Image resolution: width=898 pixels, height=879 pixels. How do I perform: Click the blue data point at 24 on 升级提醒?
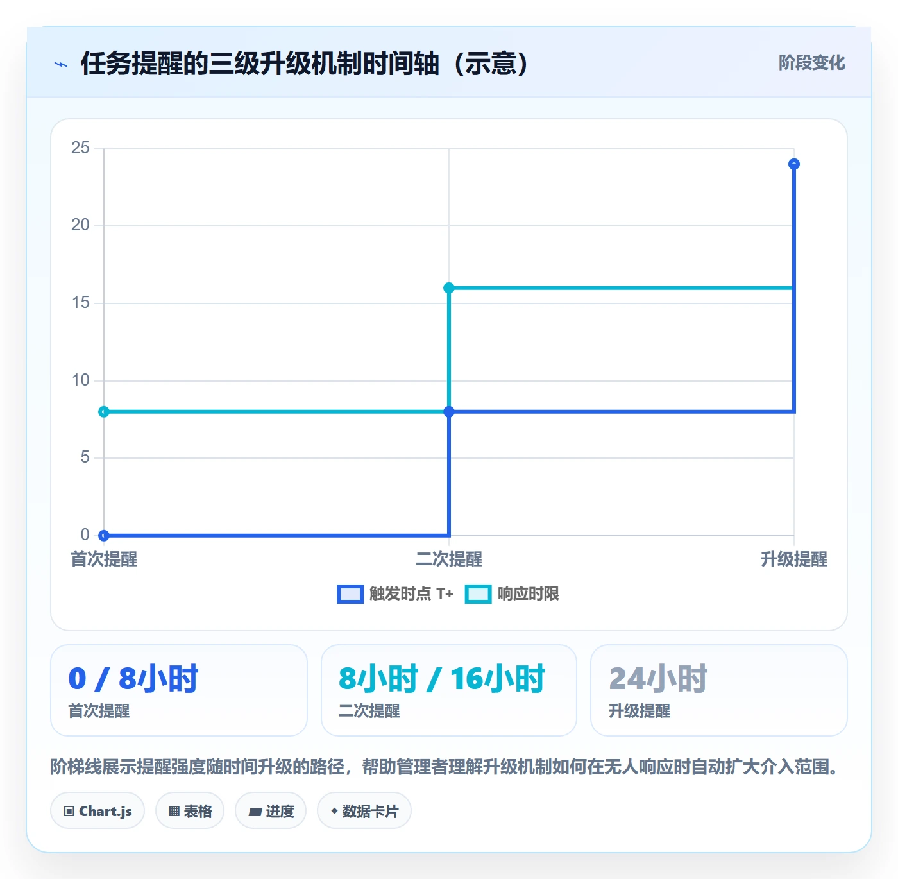[794, 164]
